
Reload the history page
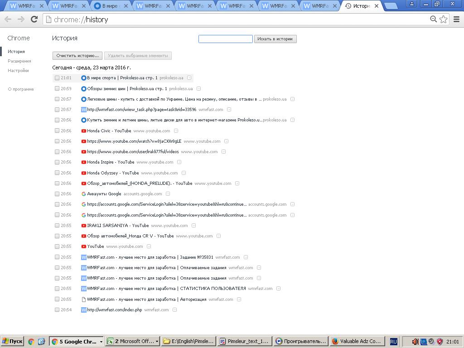click(x=34, y=19)
